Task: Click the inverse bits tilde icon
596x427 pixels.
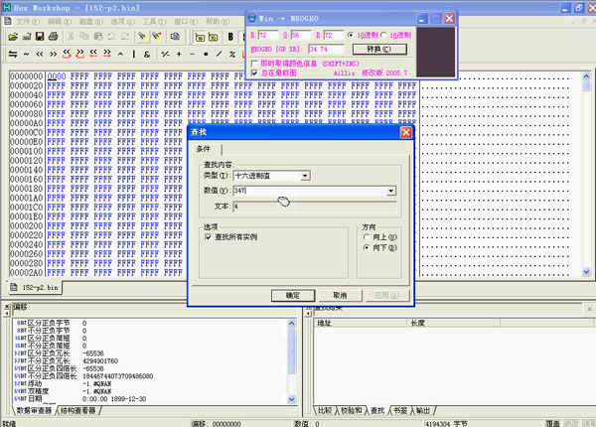Action: (26, 54)
